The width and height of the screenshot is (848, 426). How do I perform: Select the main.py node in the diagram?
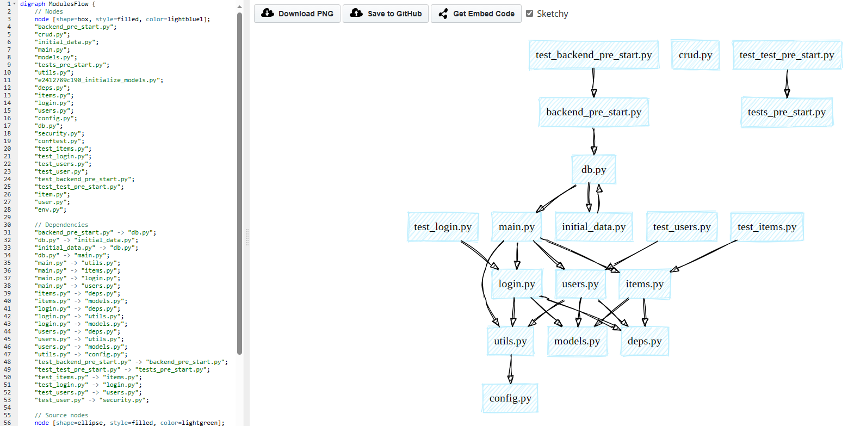pos(516,226)
